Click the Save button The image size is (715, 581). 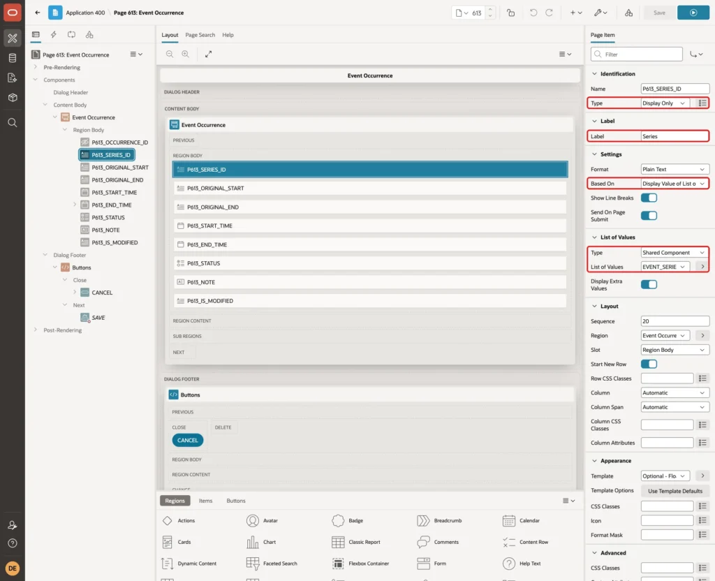coord(659,13)
